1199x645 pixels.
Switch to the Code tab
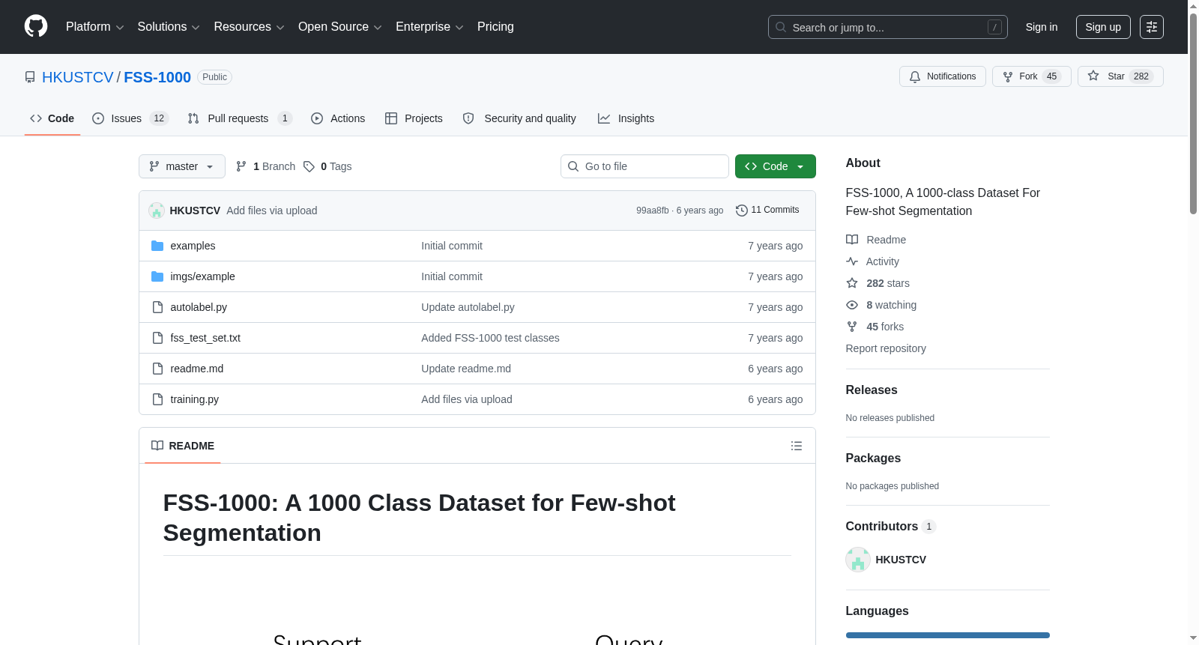[52, 118]
